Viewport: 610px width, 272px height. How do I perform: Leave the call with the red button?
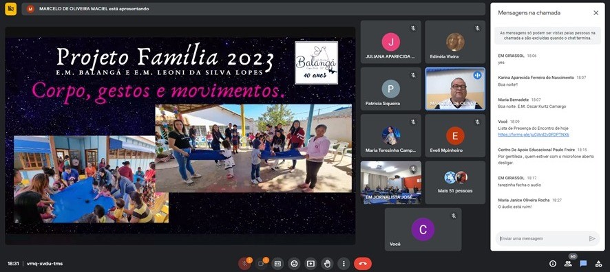(363, 264)
